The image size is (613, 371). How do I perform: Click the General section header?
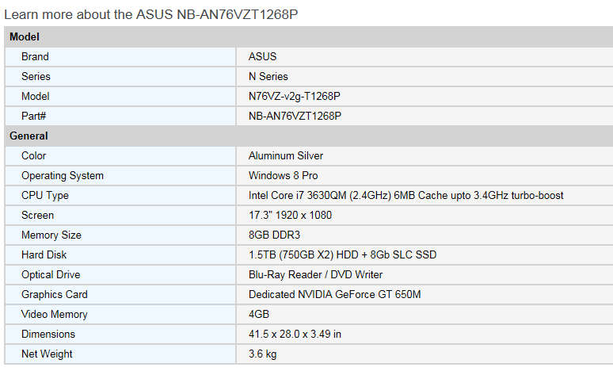pyautogui.click(x=309, y=136)
